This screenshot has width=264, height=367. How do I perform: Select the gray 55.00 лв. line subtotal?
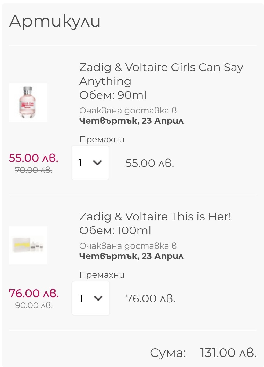pos(150,163)
